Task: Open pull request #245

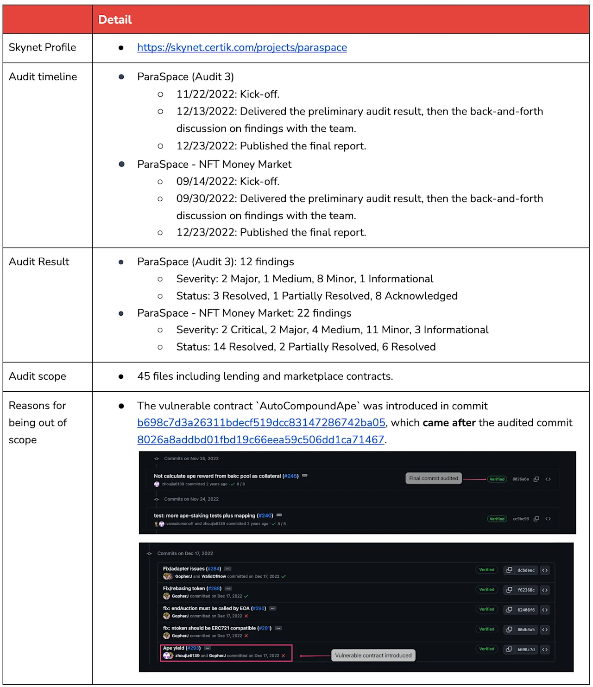Action: (291, 476)
